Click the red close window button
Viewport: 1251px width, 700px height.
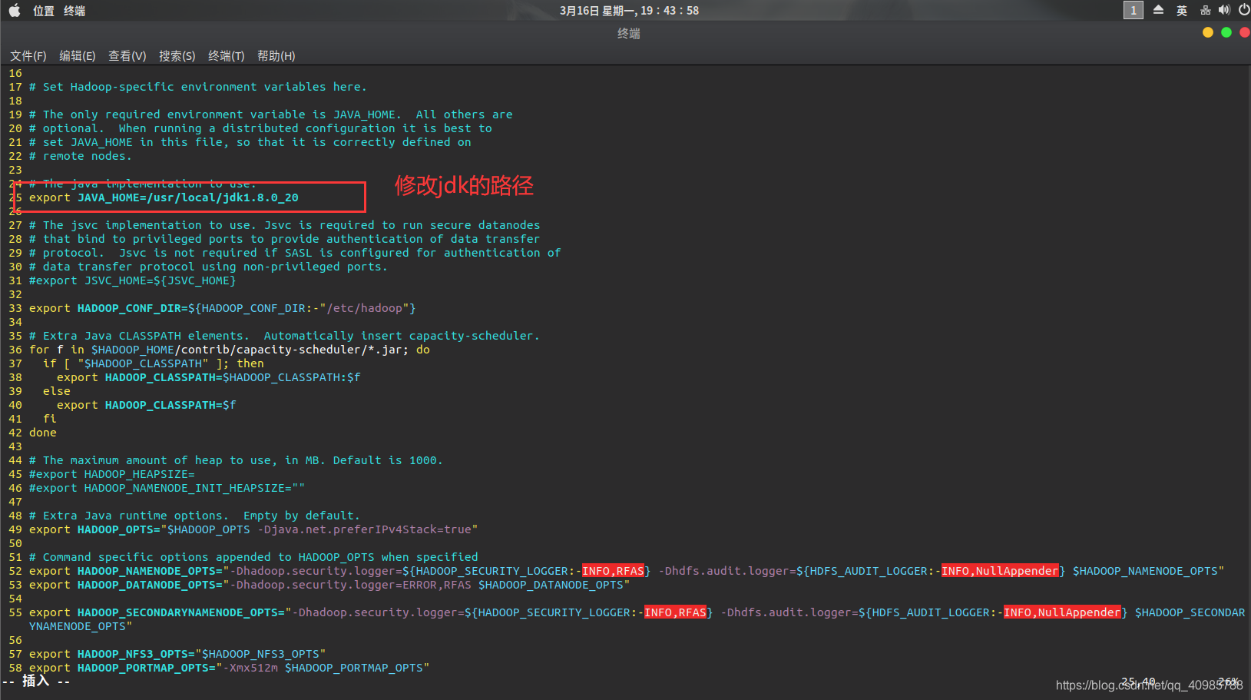[1245, 32]
